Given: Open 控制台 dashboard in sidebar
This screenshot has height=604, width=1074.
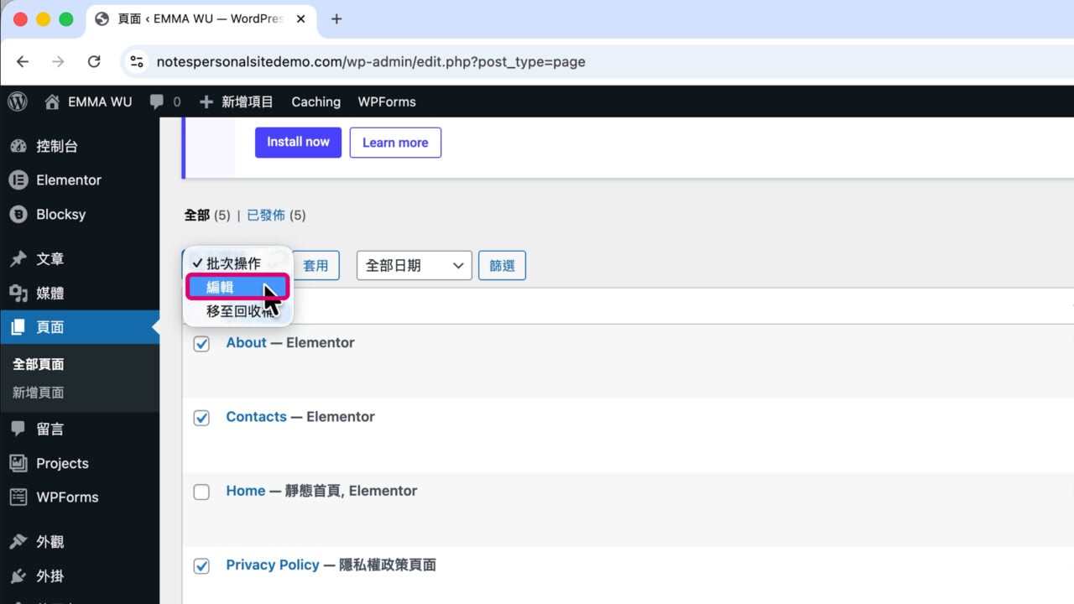Looking at the screenshot, I should (x=80, y=146).
